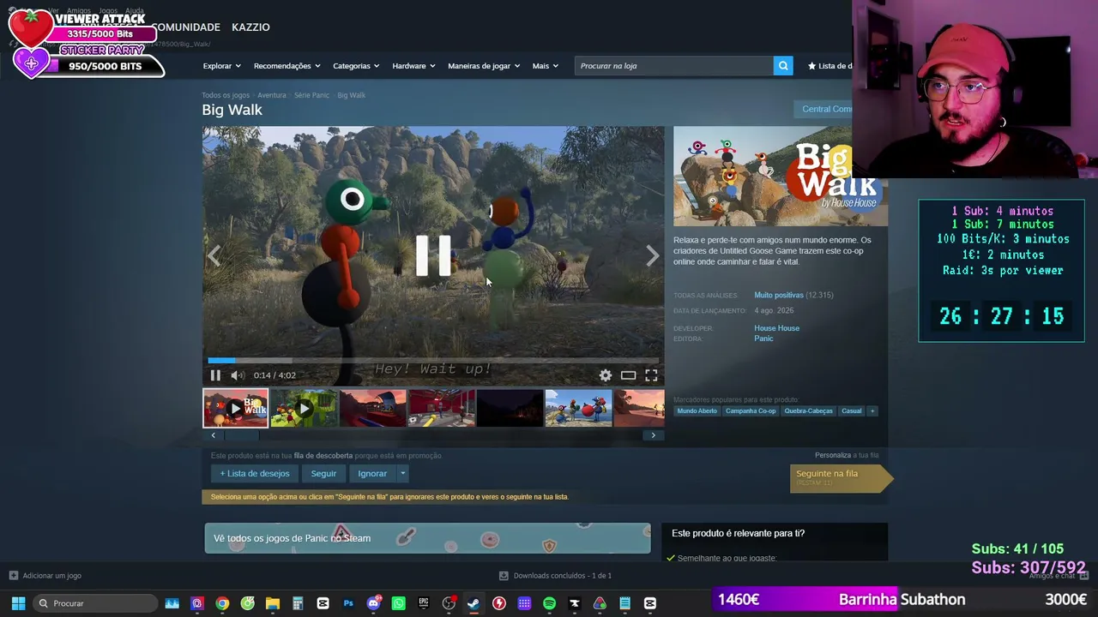The width and height of the screenshot is (1098, 617).
Task: Open WhatsApp from the taskbar
Action: (x=398, y=603)
